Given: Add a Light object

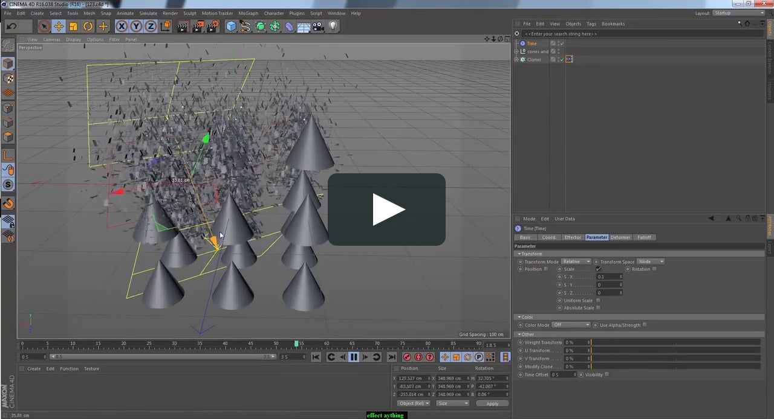Looking at the screenshot, I should [x=333, y=26].
